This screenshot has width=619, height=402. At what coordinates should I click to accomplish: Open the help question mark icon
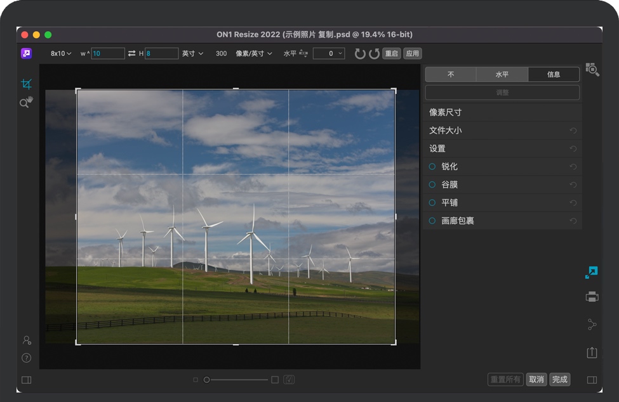pyautogui.click(x=26, y=358)
